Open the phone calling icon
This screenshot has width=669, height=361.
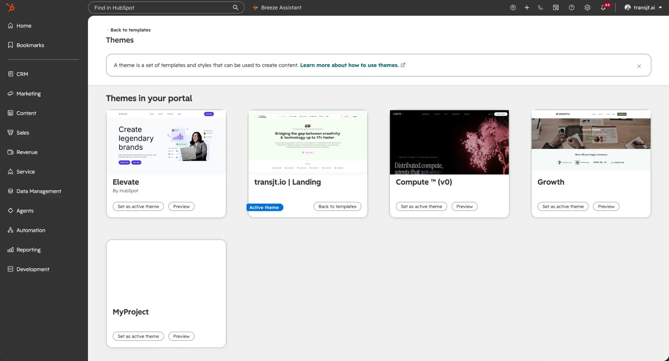pos(541,7)
